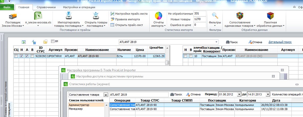This screenshot has height=117, width=303.
Task: Click binoculars Поиск beside Детальный поиск
Action: 232,42
